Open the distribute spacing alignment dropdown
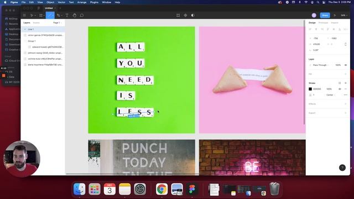The height and width of the screenshot is (199, 354). click(x=345, y=29)
